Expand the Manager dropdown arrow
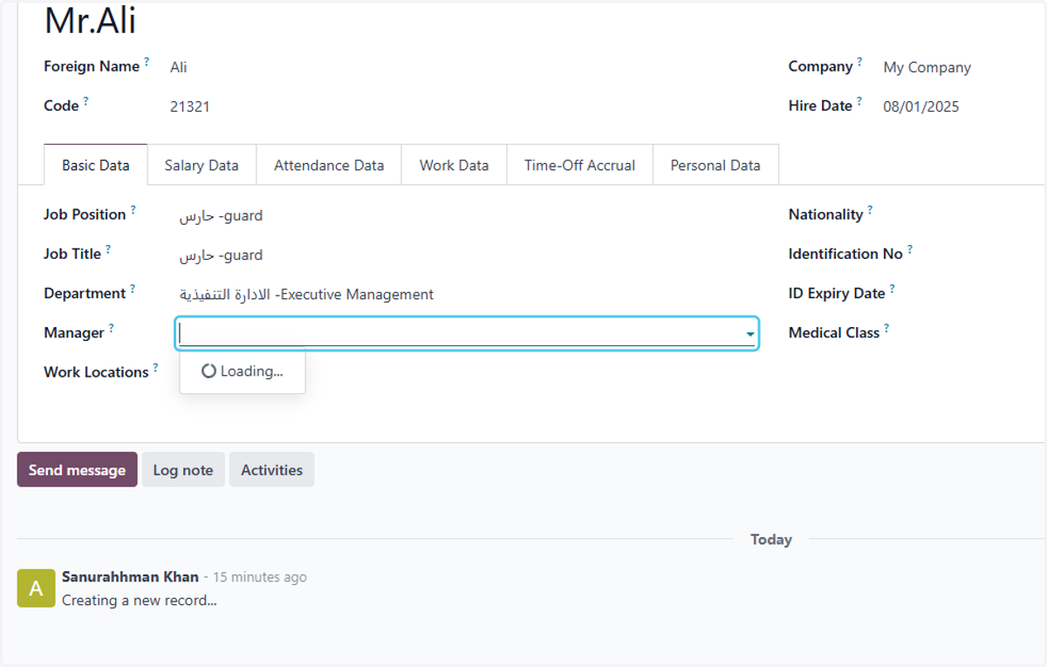 749,334
